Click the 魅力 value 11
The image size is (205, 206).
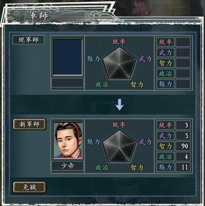pos(183,167)
